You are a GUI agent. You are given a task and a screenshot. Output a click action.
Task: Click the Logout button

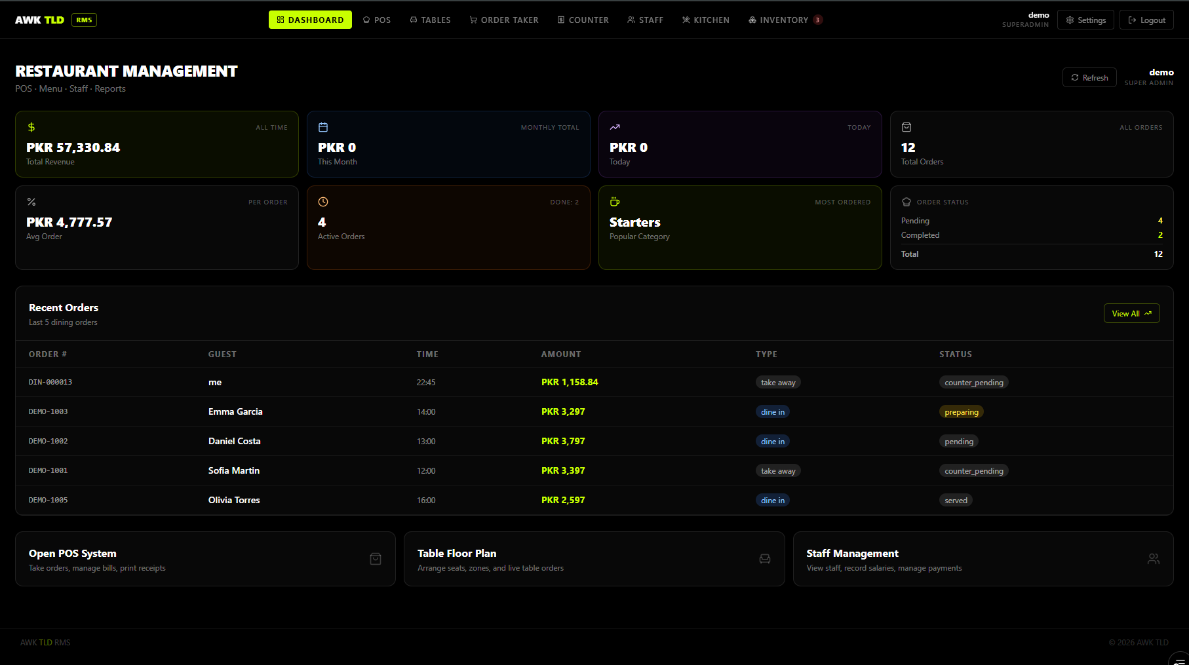(x=1146, y=20)
